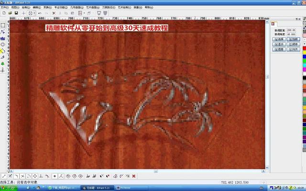Click the Undo arrow icon
The width and height of the screenshot is (306, 191).
click(40, 13)
